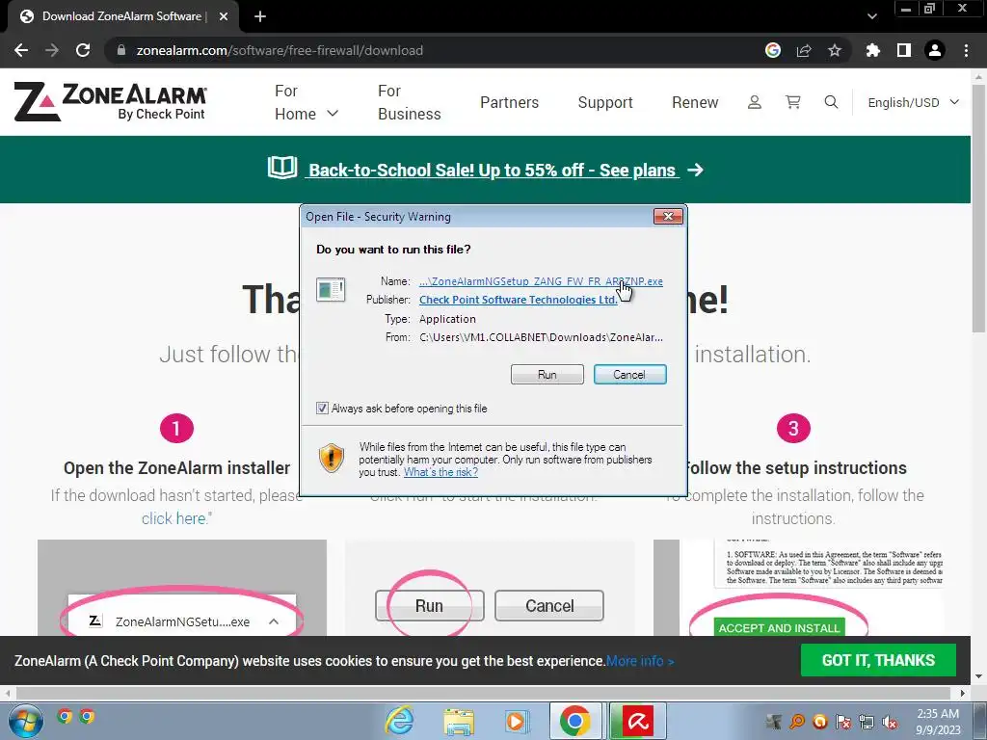Open the user account icon on ZoneAlarm header
The height and width of the screenshot is (740, 987).
click(754, 102)
